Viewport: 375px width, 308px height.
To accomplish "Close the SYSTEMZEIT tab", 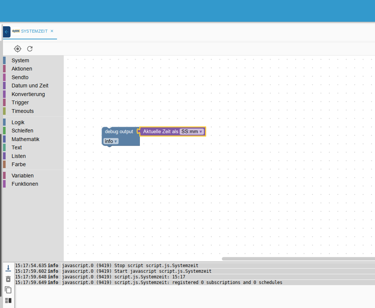I will (x=52, y=31).
